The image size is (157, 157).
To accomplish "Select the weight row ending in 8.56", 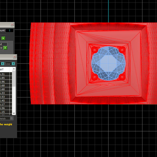I will point(5,108).
